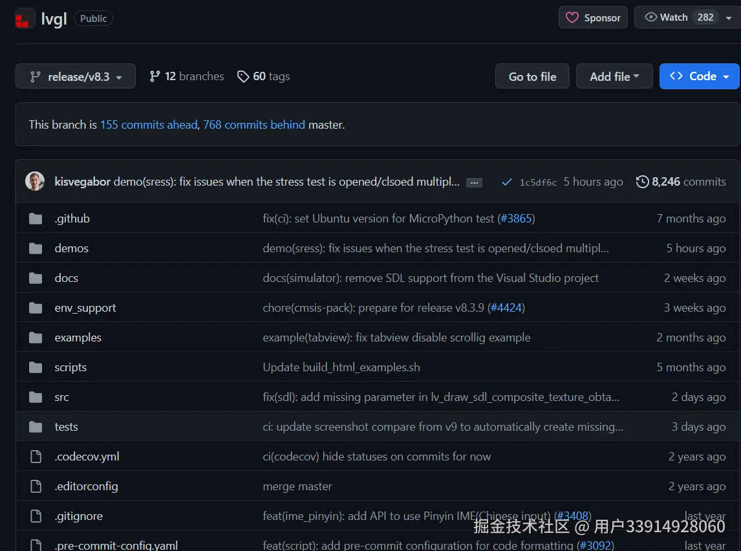Open the 155 commits ahead link

coord(149,125)
